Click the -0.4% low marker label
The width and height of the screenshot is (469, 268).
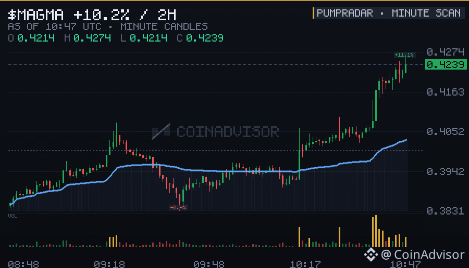pyautogui.click(x=178, y=207)
